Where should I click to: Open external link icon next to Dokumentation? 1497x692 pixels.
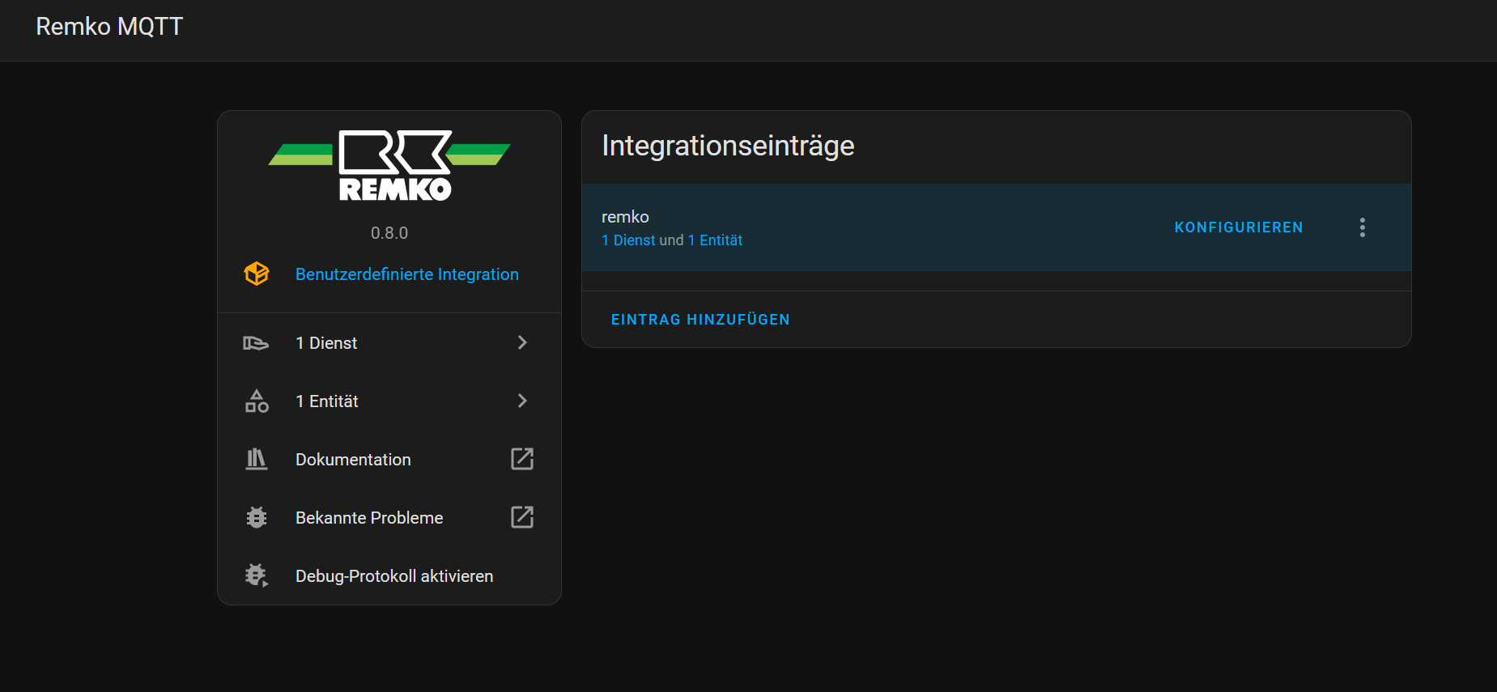pos(522,459)
